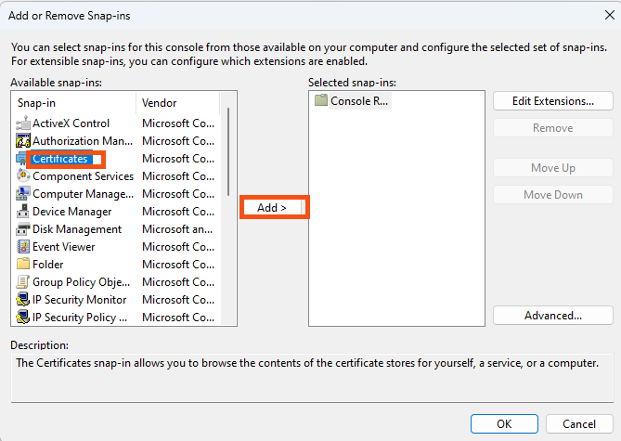Select the Event Viewer icon
This screenshot has height=441, width=621.
coord(23,246)
